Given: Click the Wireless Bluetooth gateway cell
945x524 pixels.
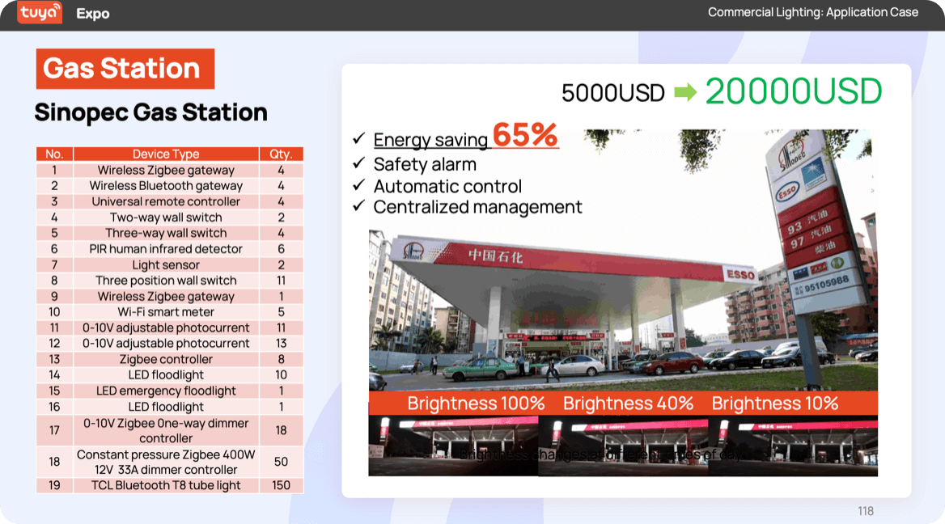Looking at the screenshot, I should click(166, 186).
